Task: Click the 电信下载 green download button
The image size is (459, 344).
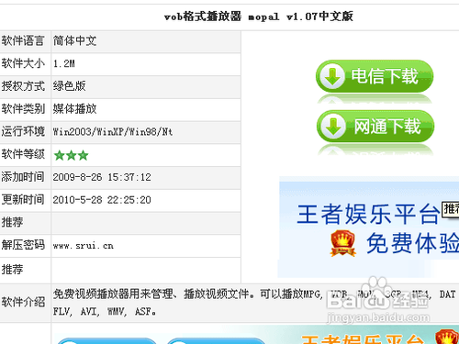Action: tap(375, 76)
